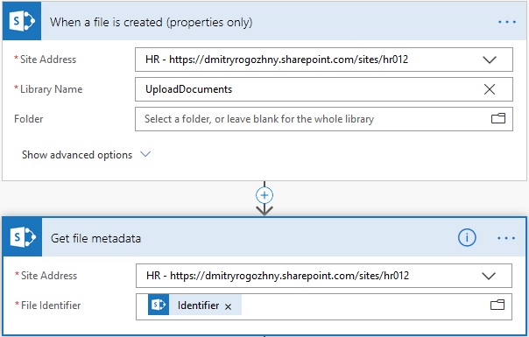Viewport: 529px width, 337px height.
Task: Show info for Get file metadata action
Action: (x=467, y=237)
